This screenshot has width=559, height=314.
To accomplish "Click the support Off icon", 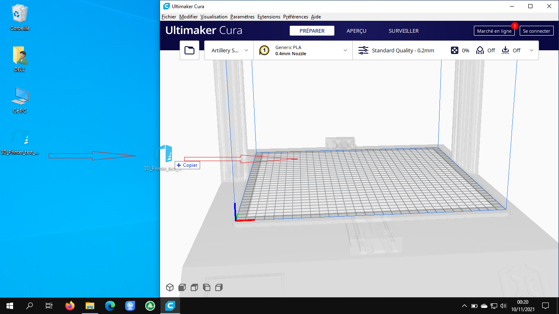I will (x=480, y=50).
